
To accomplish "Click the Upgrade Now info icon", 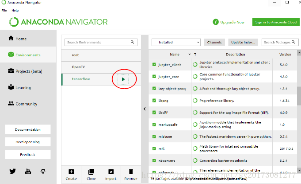I will click(x=216, y=22).
